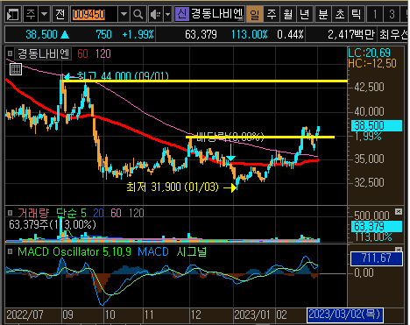The width and height of the screenshot is (410, 325).
Task: Select the period button 3
Action: (x=392, y=14)
